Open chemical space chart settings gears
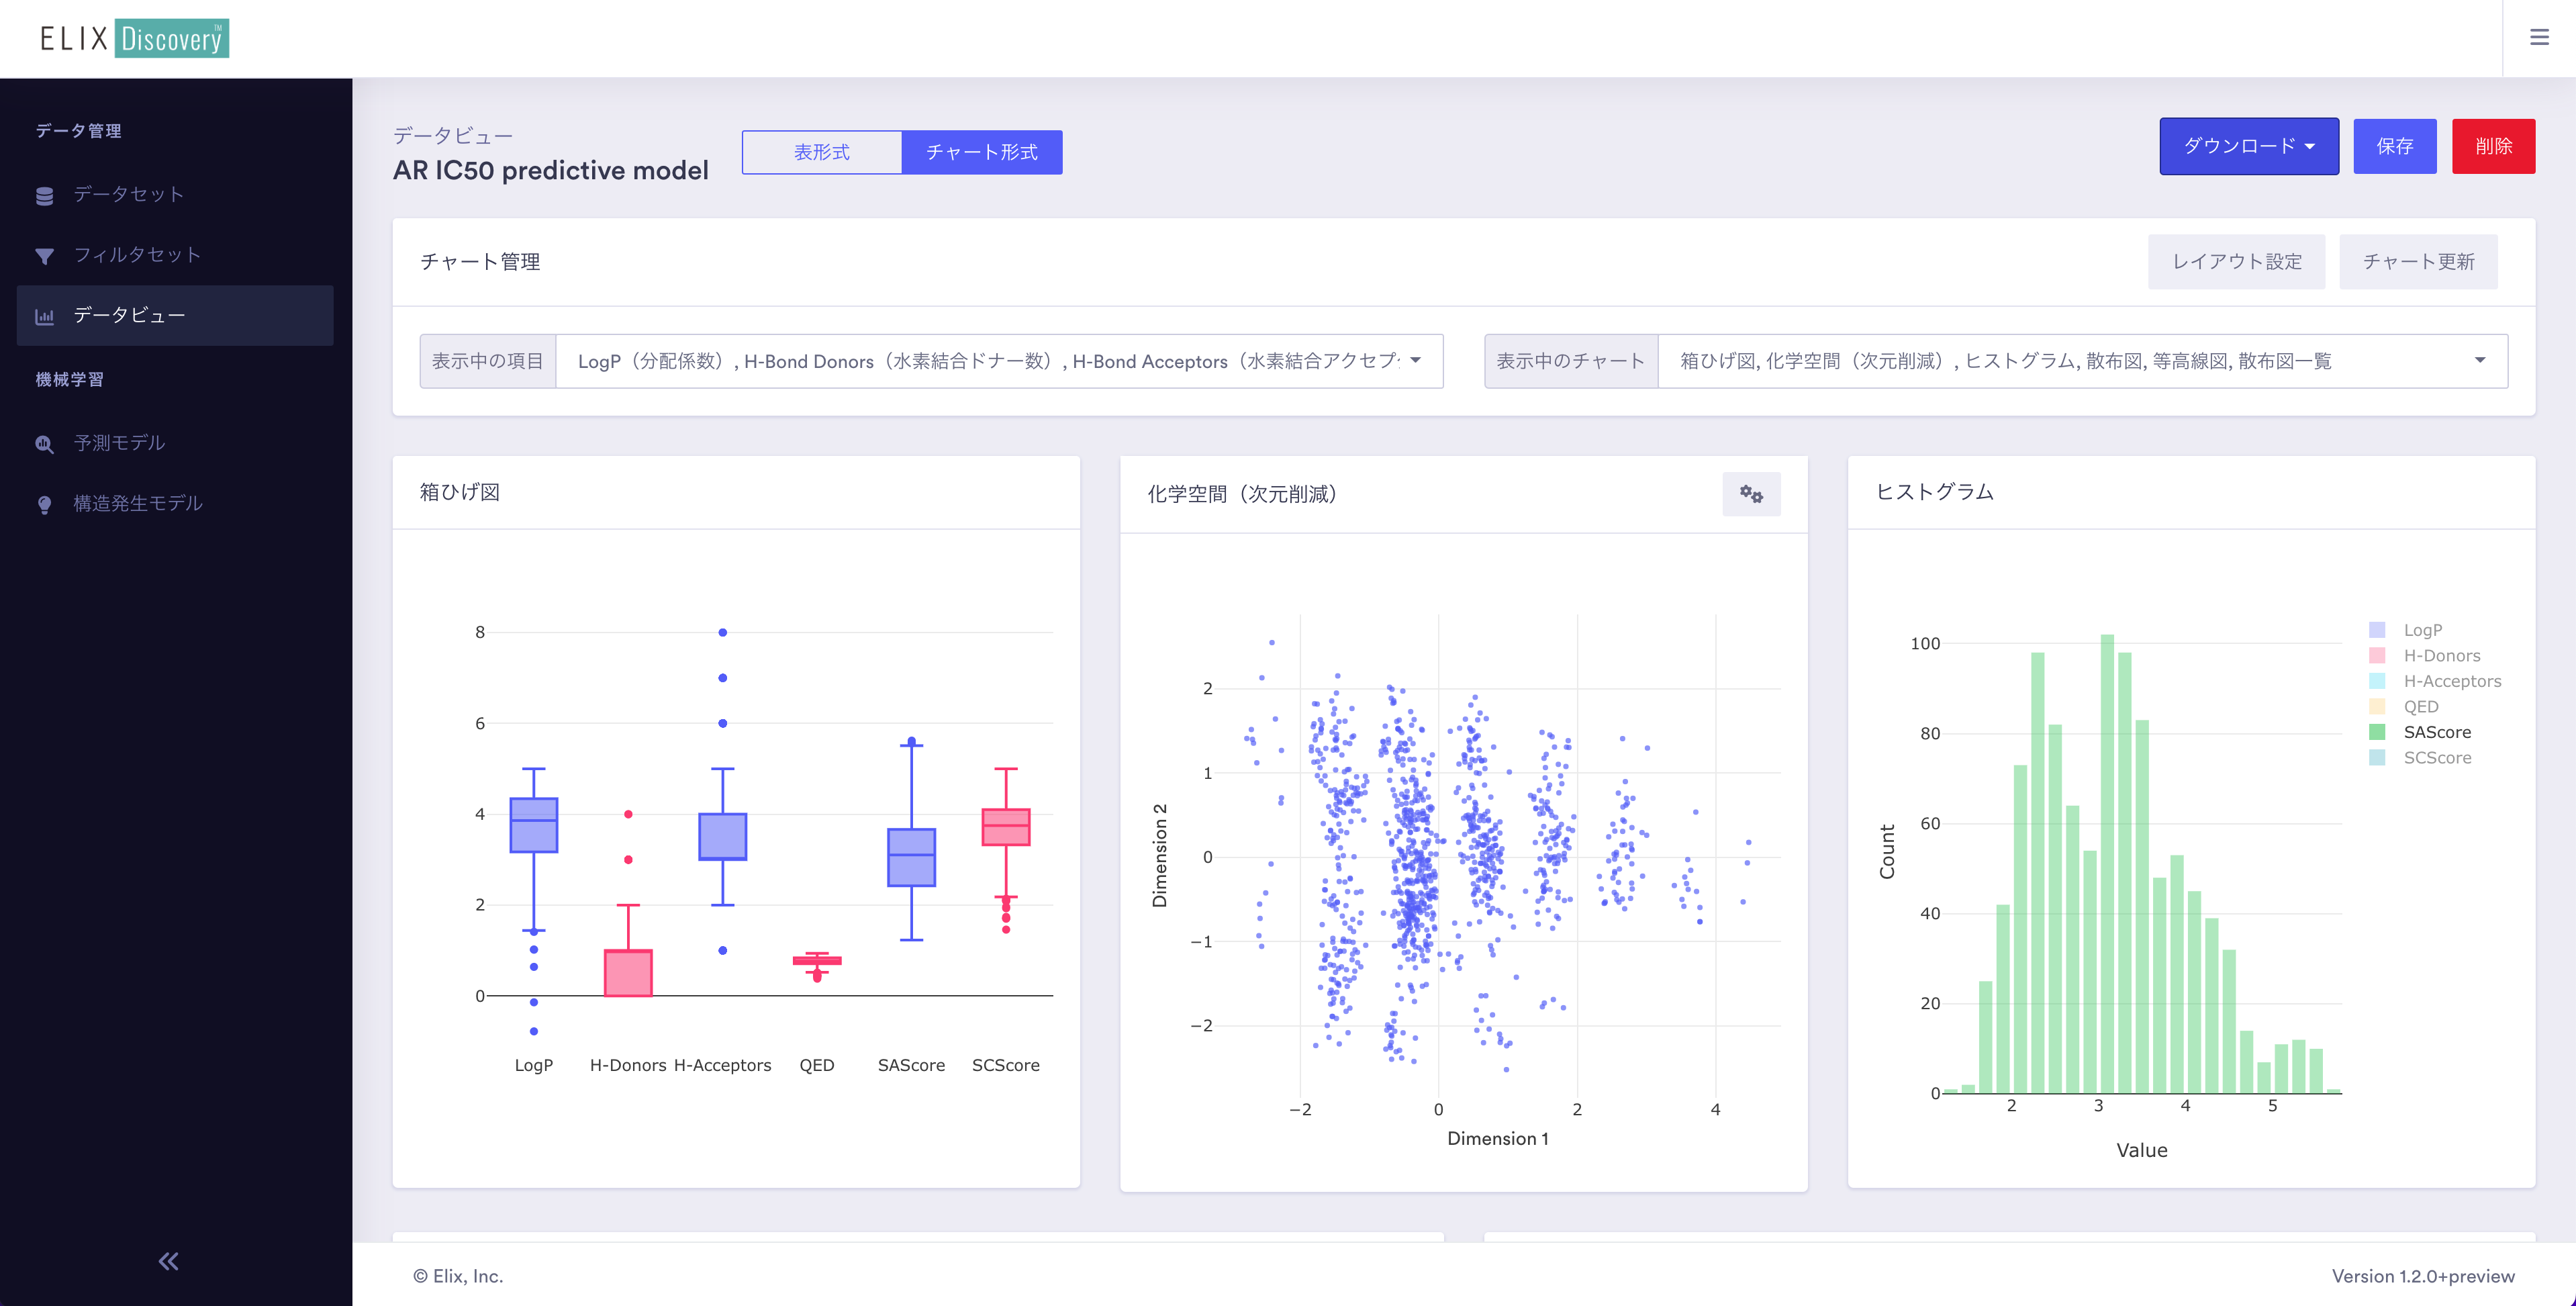This screenshot has width=2576, height=1306. 1750,494
